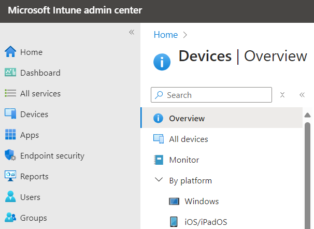Click the Home house icon in sidebar

click(x=10, y=52)
